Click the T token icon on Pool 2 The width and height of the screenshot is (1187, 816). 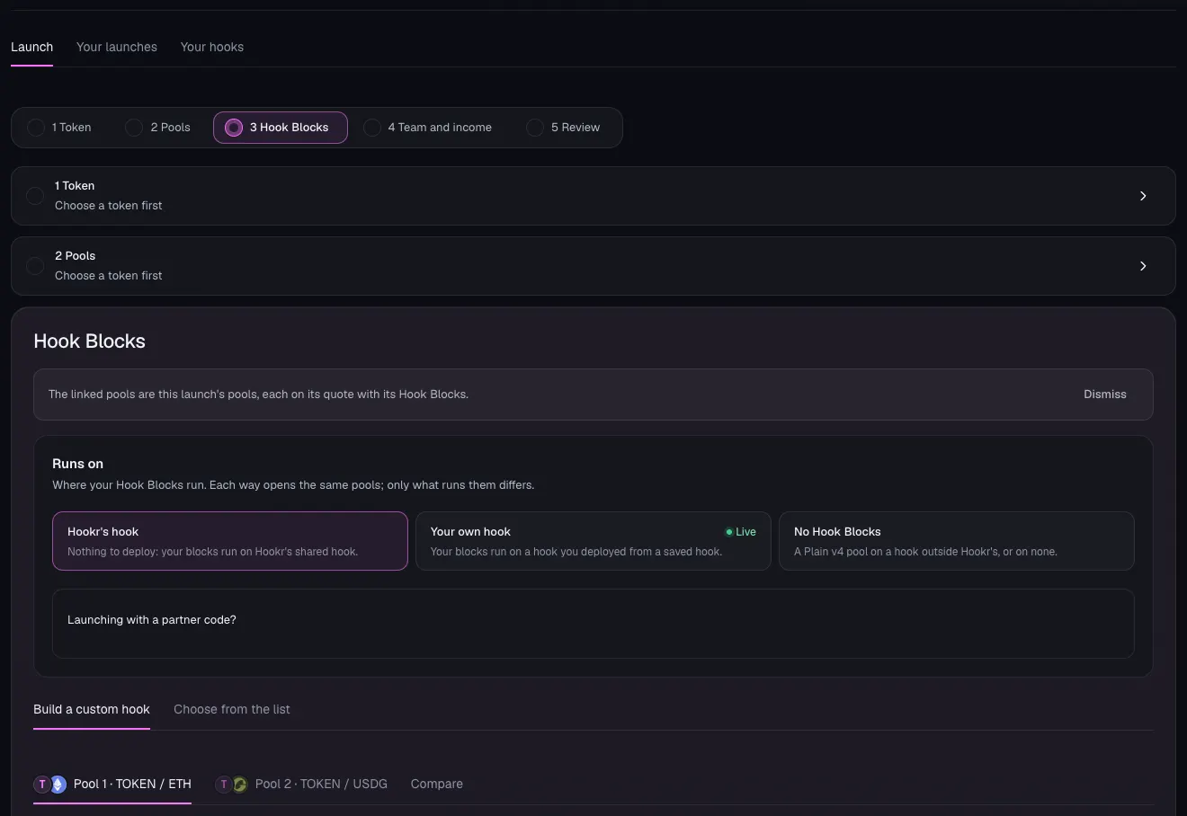[x=223, y=785]
